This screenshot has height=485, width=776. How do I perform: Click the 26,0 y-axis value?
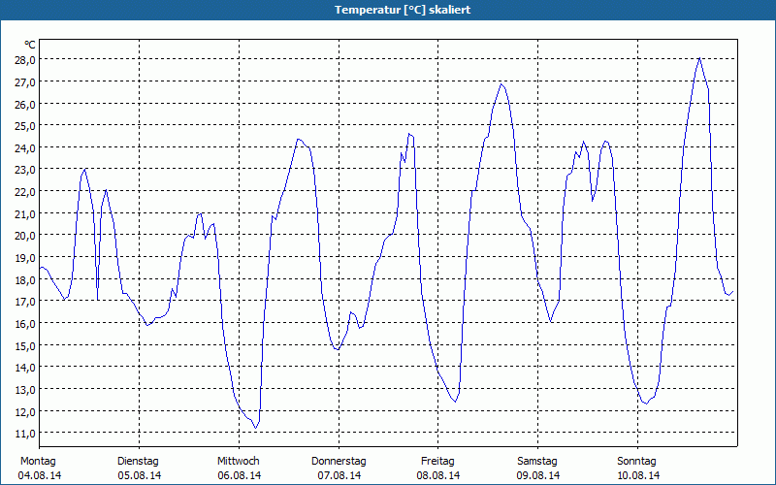pyautogui.click(x=26, y=104)
